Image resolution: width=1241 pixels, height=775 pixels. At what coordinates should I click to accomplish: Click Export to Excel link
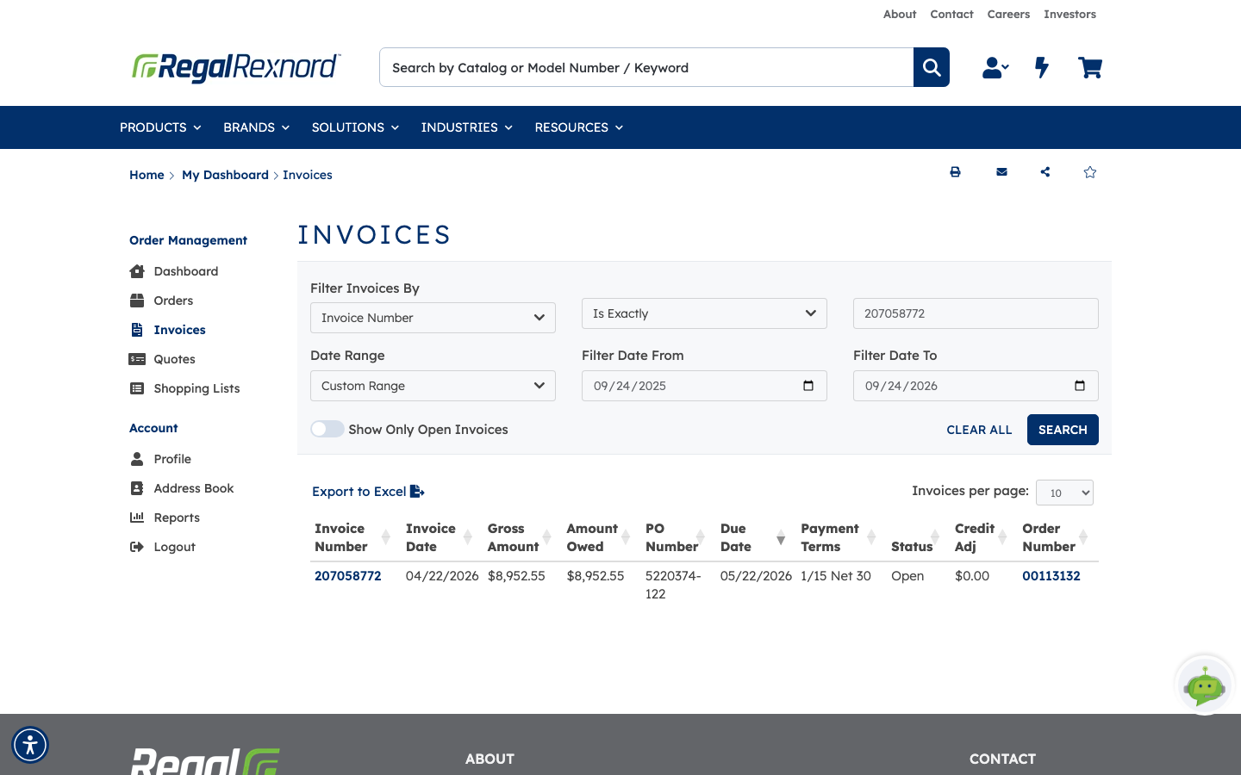coord(368,492)
